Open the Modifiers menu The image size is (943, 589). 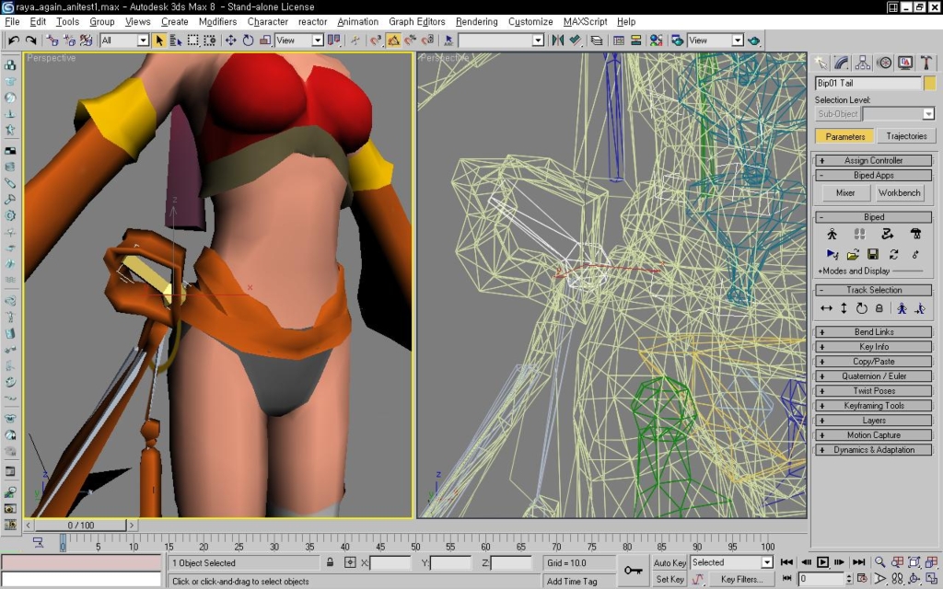pos(217,22)
